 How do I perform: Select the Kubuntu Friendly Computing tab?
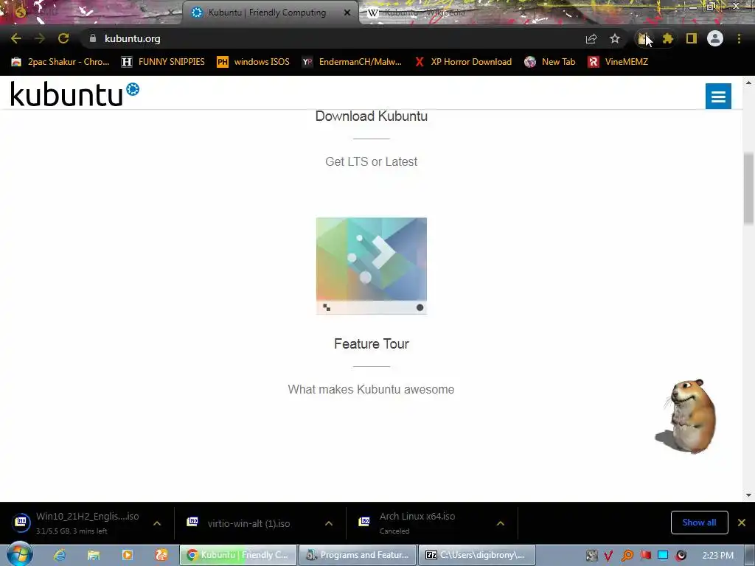click(266, 13)
